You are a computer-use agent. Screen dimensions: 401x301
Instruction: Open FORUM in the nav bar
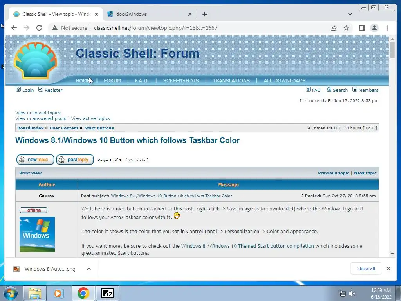pyautogui.click(x=112, y=81)
